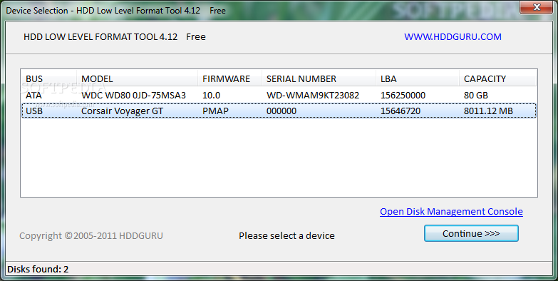This screenshot has height=281, width=558.
Task: Select the WDC WD80 0JD-75MSA3 drive
Action: [x=133, y=96]
